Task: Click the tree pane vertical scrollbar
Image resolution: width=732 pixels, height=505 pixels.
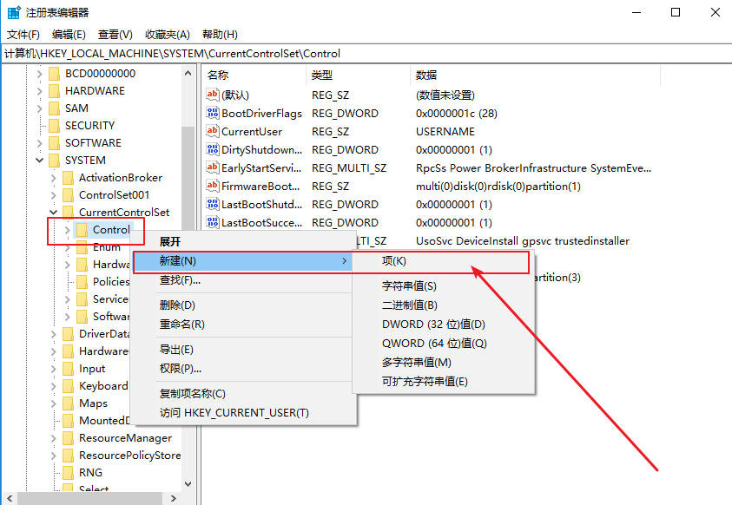Action: pos(188,191)
